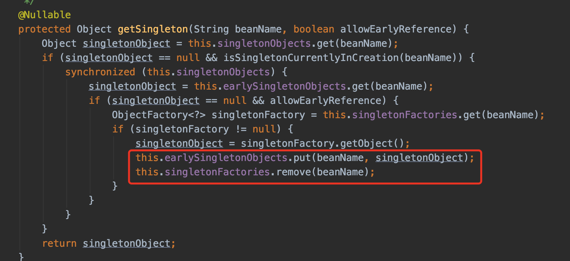Click the 'String' parameter type
This screenshot has width=570, height=261.
tap(211, 29)
